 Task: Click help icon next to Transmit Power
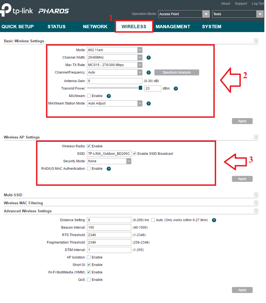176,89
